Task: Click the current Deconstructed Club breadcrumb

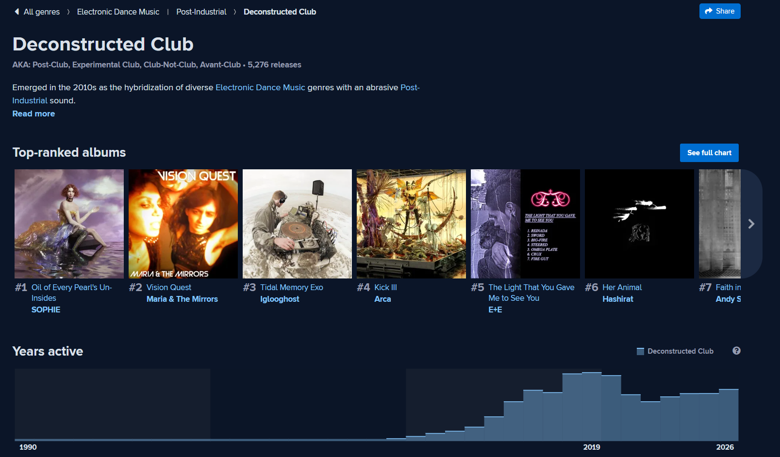Action: point(280,12)
